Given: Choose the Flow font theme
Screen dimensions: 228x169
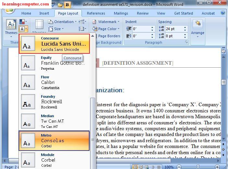Looking at the screenshot, I should (x=54, y=82).
